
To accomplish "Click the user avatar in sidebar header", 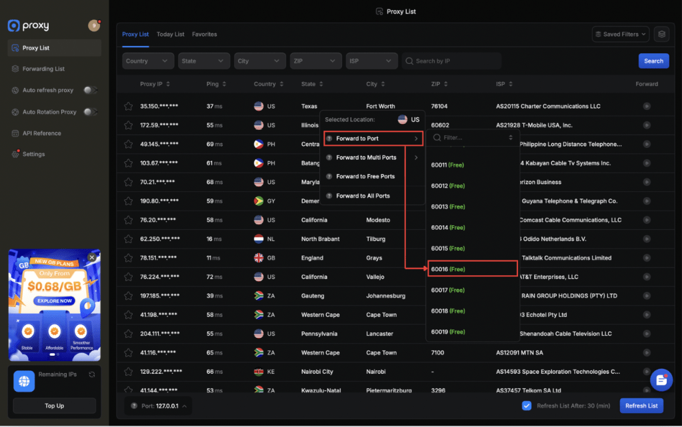I will tap(93, 25).
